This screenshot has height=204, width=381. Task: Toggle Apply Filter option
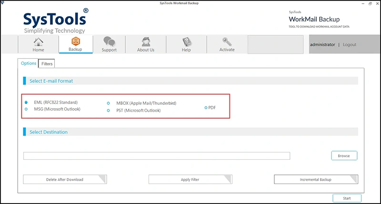190,179
